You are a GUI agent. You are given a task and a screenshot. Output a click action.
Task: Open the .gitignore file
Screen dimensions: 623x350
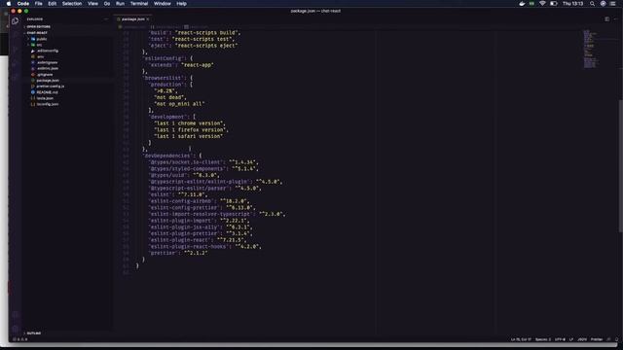pyautogui.click(x=45, y=74)
